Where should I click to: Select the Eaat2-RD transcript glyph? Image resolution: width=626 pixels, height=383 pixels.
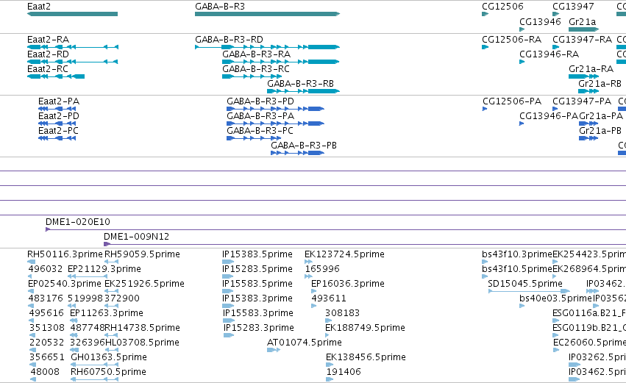72,62
